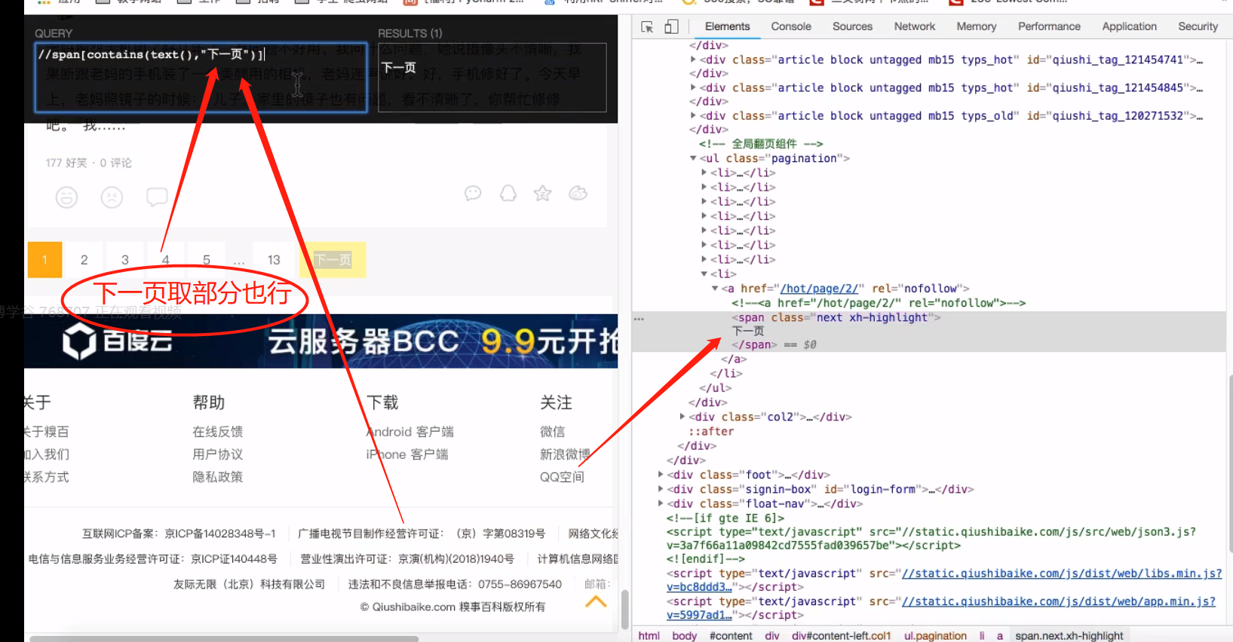Viewport: 1233px width, 642px height.
Task: Open comments via speech bubble icon
Action: (x=157, y=197)
